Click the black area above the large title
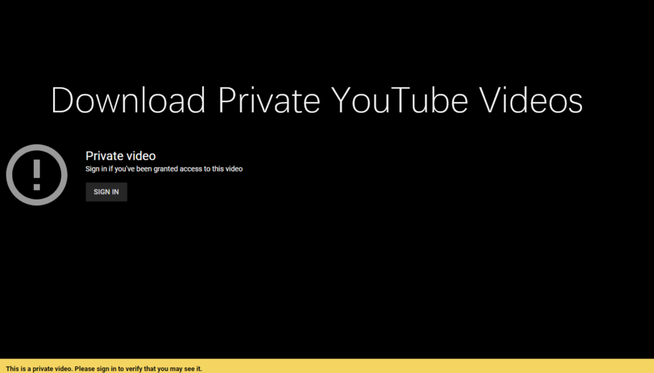This screenshot has width=654, height=373. 319,38
